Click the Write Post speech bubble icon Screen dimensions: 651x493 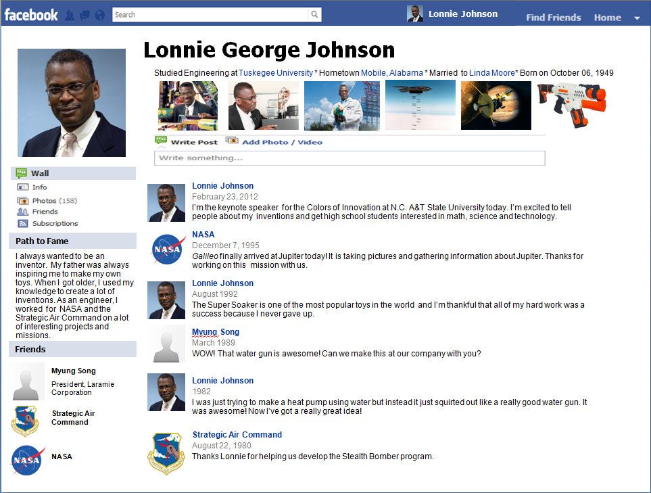point(161,141)
